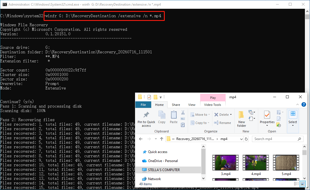Click the 49 items status text

145,184
